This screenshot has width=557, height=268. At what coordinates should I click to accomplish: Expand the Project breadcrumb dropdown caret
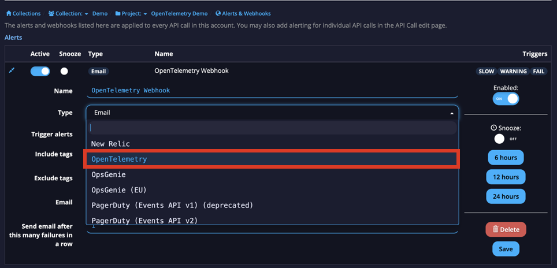tap(146, 14)
